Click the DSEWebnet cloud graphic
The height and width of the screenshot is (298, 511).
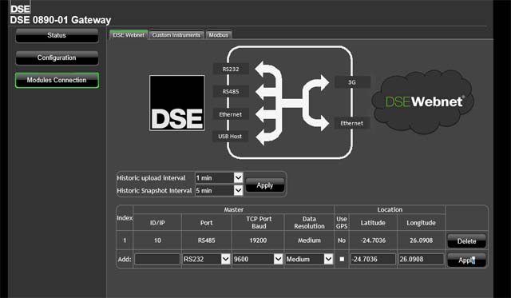click(423, 101)
